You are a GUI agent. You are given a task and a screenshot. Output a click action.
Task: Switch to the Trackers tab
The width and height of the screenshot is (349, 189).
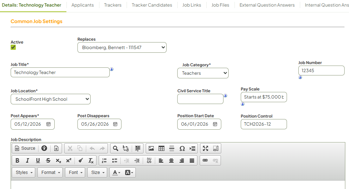click(x=113, y=5)
